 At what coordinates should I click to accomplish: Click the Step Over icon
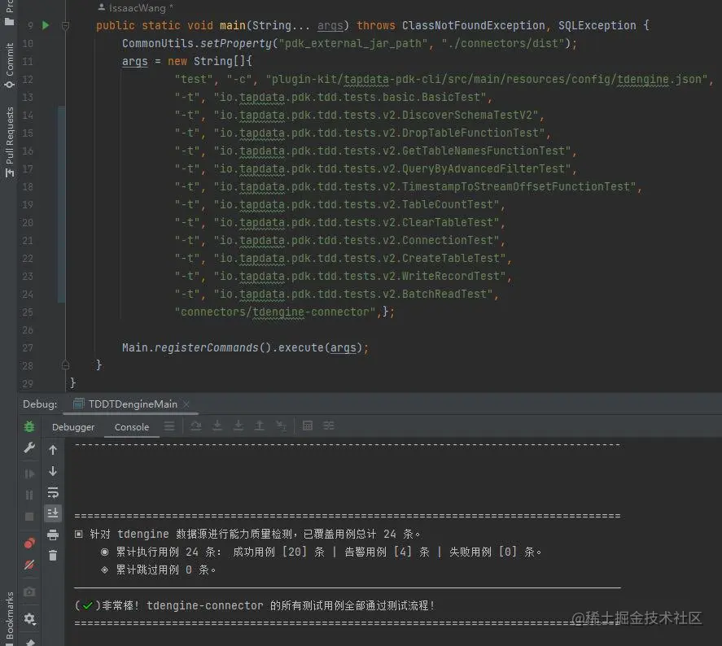195,426
